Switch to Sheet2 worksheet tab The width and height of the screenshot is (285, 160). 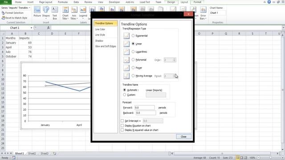tap(32, 153)
